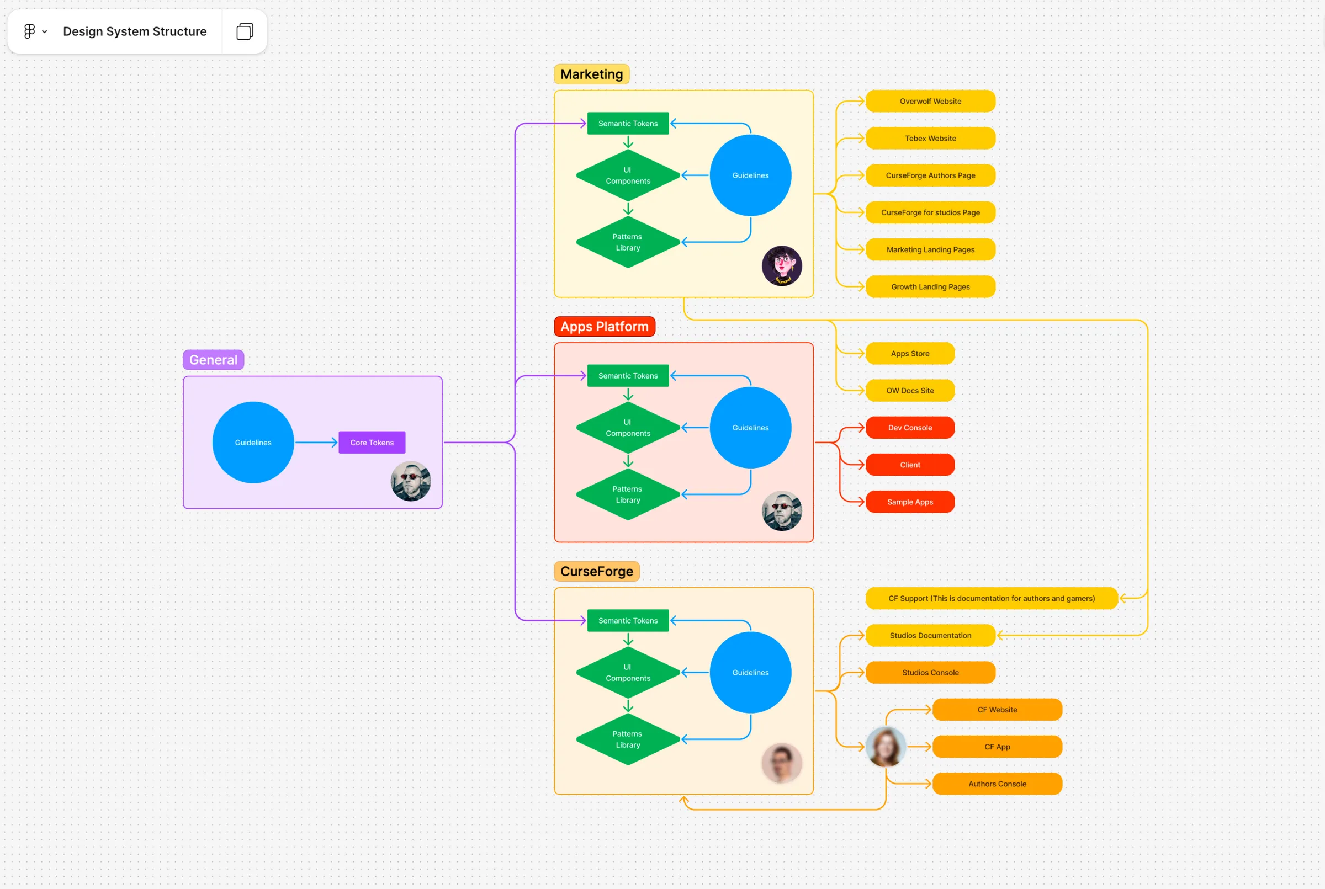
Task: Select the Apps Store node
Action: 910,354
